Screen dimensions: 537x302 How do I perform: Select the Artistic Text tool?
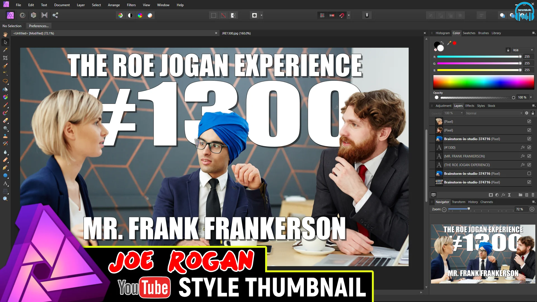pyautogui.click(x=5, y=184)
